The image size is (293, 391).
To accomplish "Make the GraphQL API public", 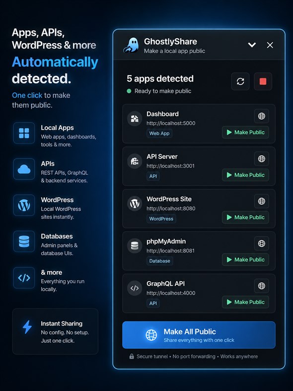I will (x=245, y=302).
